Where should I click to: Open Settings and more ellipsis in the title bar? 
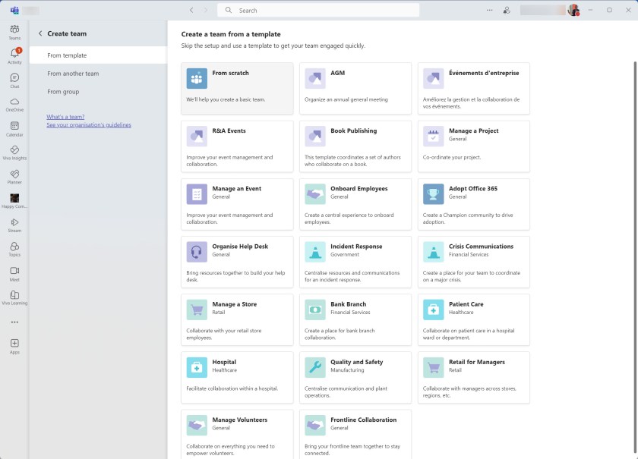point(489,10)
